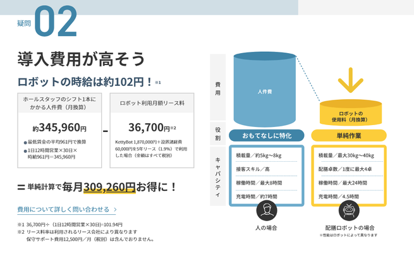Click the minus sign between the two cards
414x254 pixels.
click(x=106, y=131)
